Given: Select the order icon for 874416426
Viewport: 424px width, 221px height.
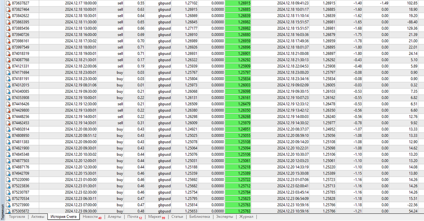Looking at the screenshot, I should point(8,104).
